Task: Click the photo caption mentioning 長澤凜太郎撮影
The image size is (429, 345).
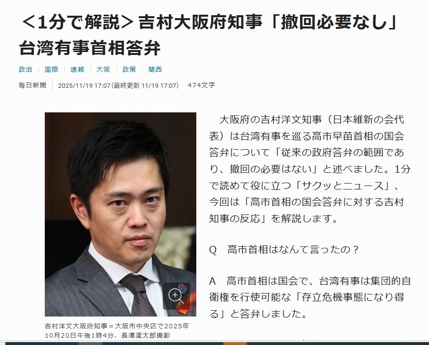Action: [x=117, y=331]
